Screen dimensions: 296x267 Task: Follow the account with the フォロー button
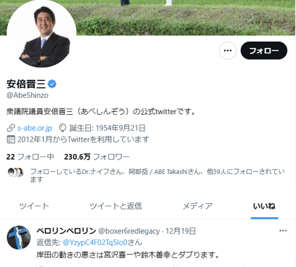264,50
